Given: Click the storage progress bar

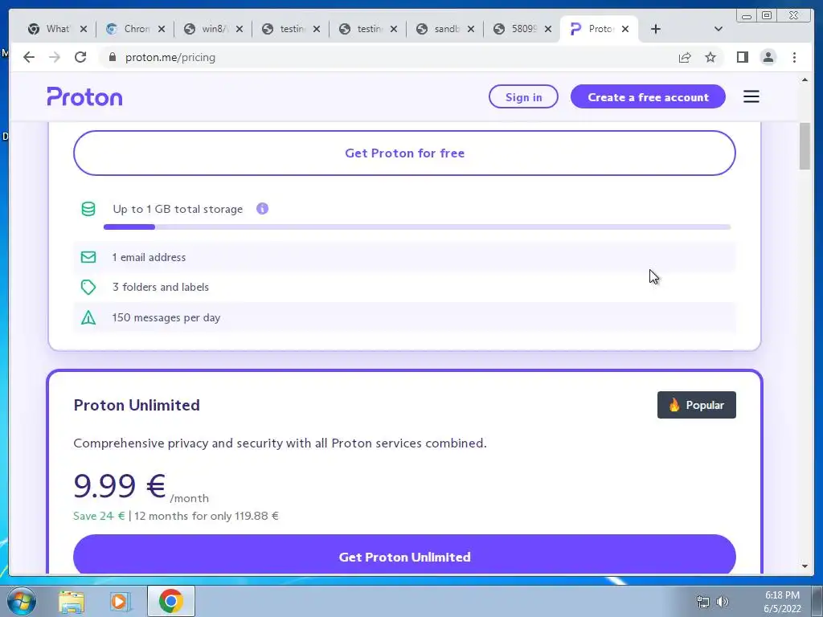Looking at the screenshot, I should 417,227.
